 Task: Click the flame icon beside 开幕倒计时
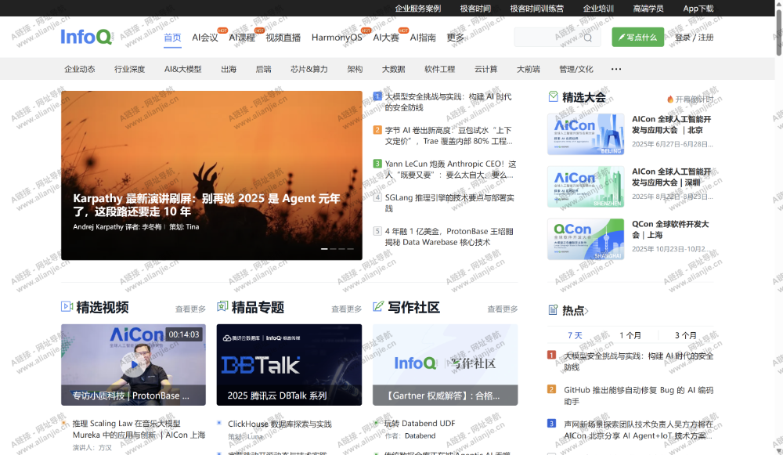click(x=670, y=99)
